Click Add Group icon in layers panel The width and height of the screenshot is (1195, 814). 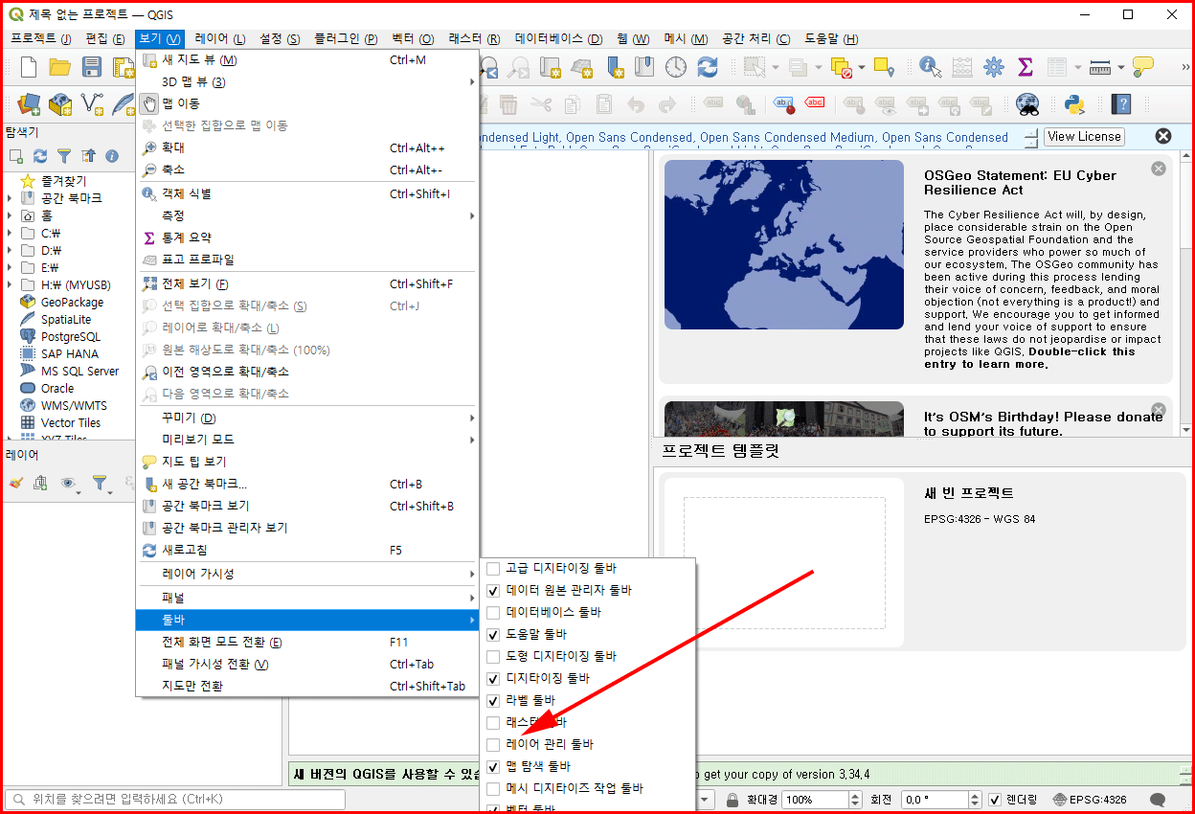coord(40,484)
